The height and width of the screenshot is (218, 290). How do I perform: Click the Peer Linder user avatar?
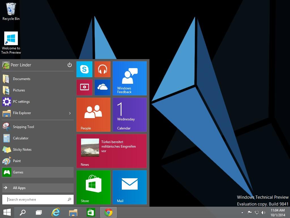(6, 65)
